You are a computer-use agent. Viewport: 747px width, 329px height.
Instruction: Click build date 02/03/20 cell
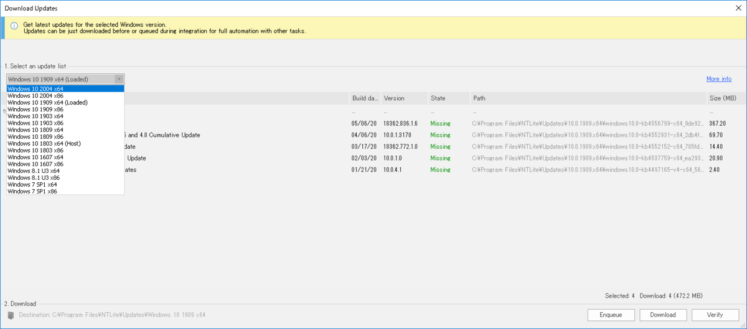coord(364,158)
